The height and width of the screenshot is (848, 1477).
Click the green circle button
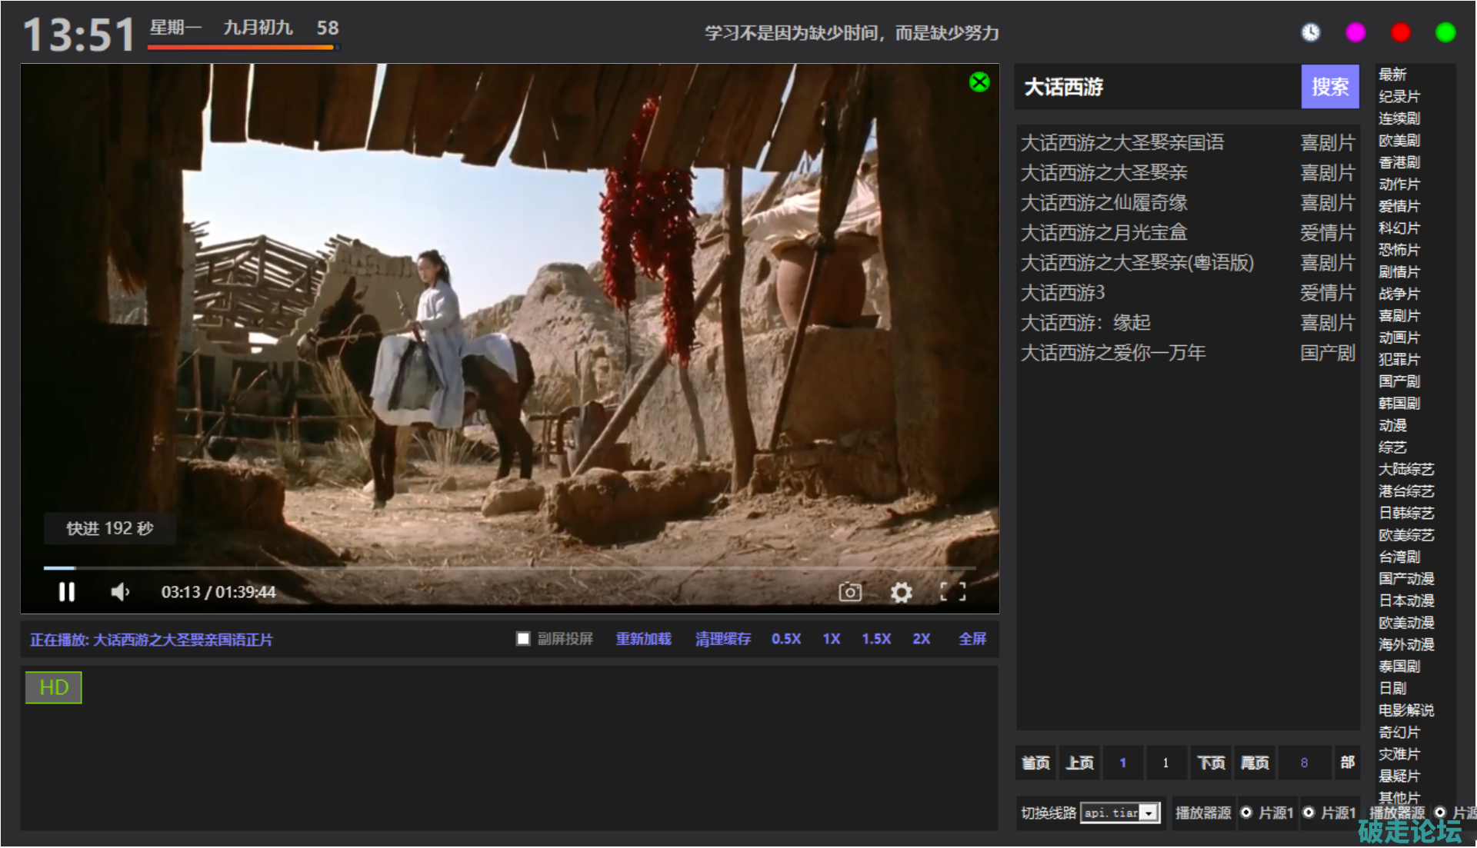[x=1445, y=32]
